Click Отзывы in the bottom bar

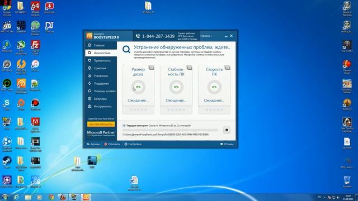click(x=227, y=144)
